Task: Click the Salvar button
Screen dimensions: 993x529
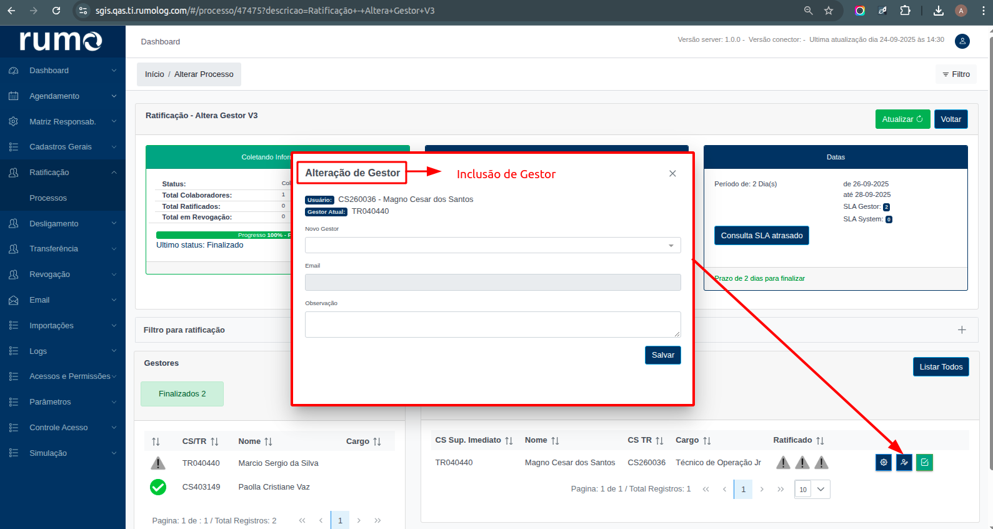Action: pos(662,355)
